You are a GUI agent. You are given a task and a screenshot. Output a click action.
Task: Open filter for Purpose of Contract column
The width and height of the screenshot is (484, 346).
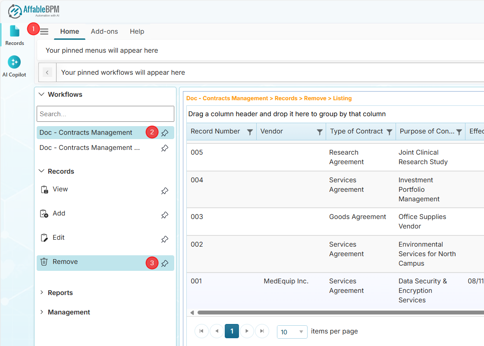(x=459, y=132)
